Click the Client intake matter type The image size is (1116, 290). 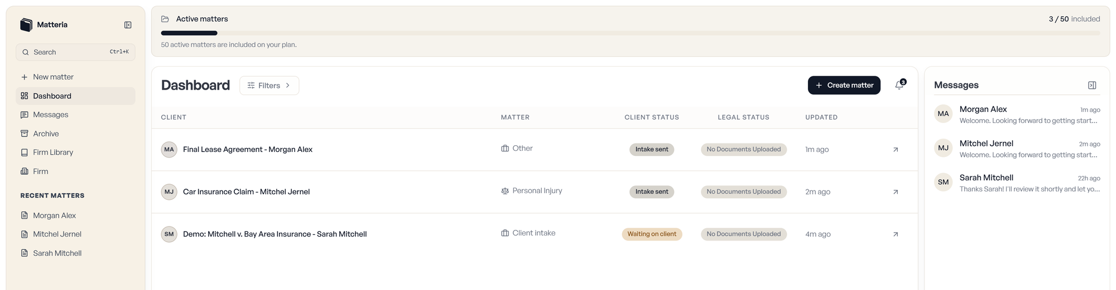pyautogui.click(x=528, y=233)
